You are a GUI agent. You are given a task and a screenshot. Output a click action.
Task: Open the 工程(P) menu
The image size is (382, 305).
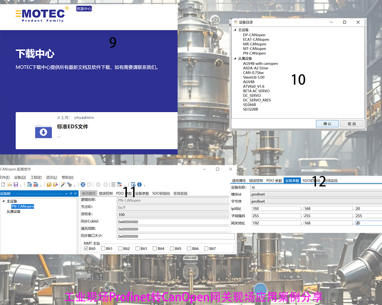tap(36, 178)
